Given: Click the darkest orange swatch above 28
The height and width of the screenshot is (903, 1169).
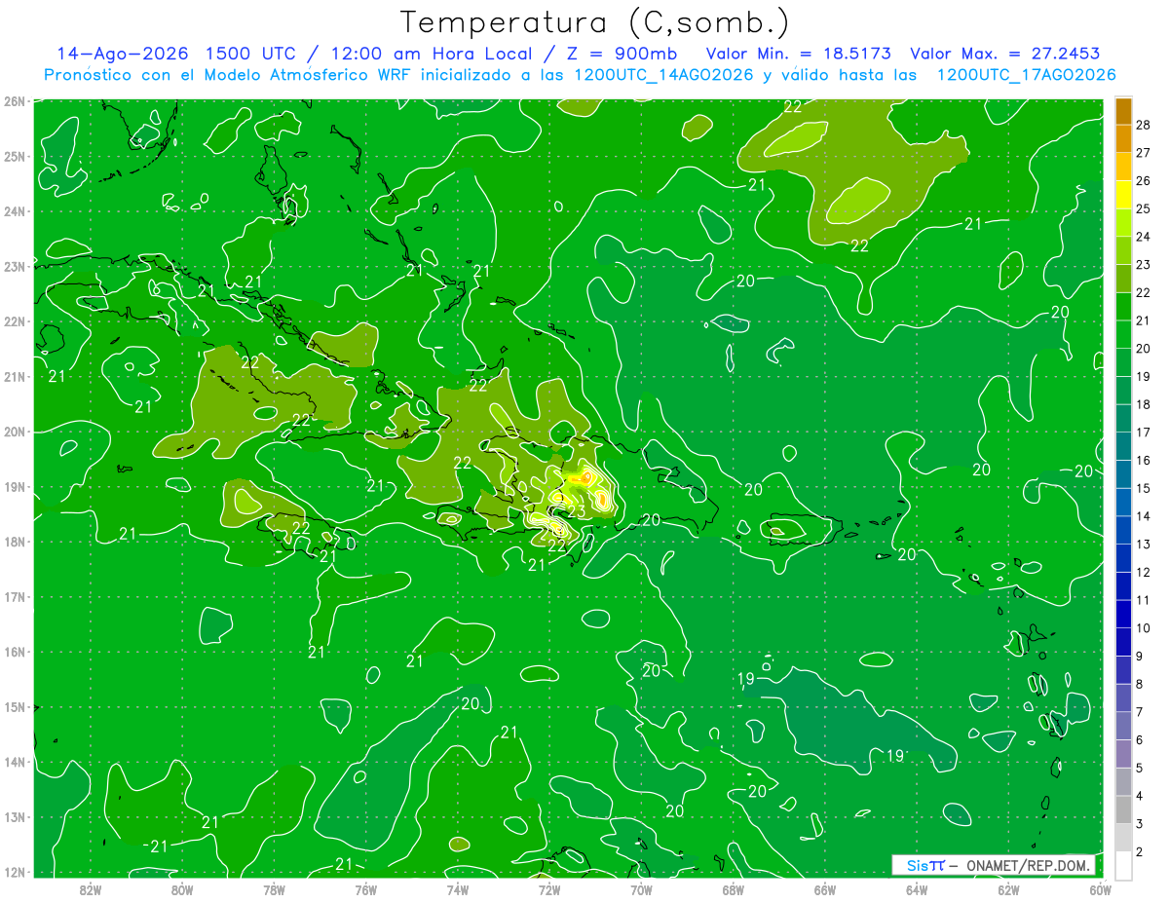Looking at the screenshot, I should pyautogui.click(x=1123, y=111).
